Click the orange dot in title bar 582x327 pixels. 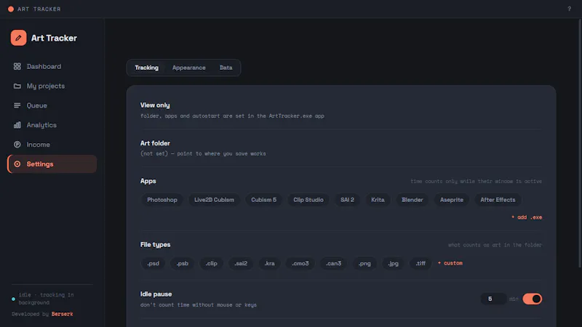click(x=11, y=9)
